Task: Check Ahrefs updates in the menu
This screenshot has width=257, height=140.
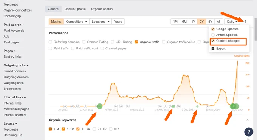Action: [x=213, y=35]
